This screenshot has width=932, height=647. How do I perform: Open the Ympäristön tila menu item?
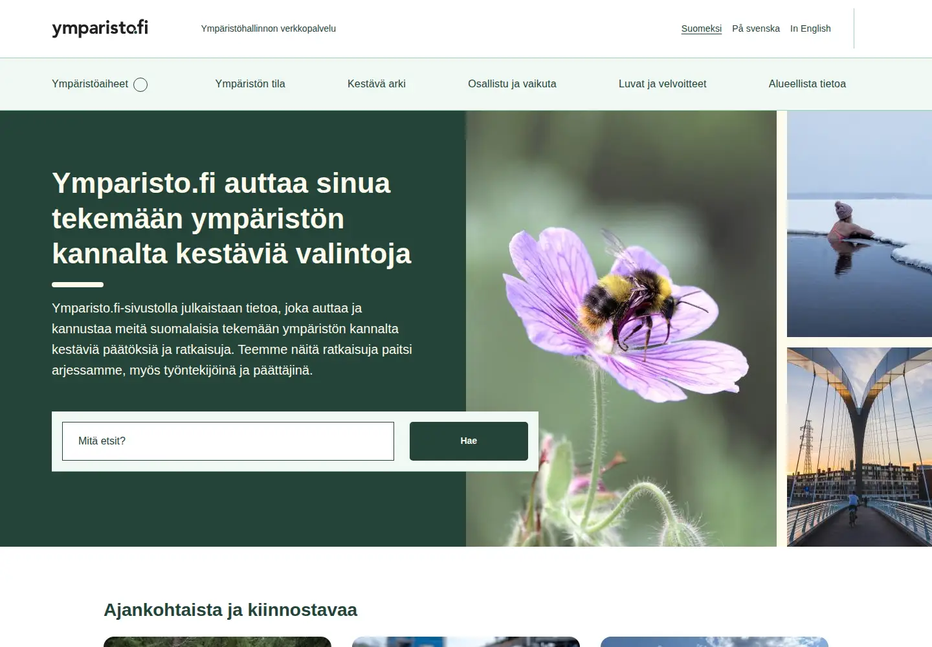pos(250,84)
